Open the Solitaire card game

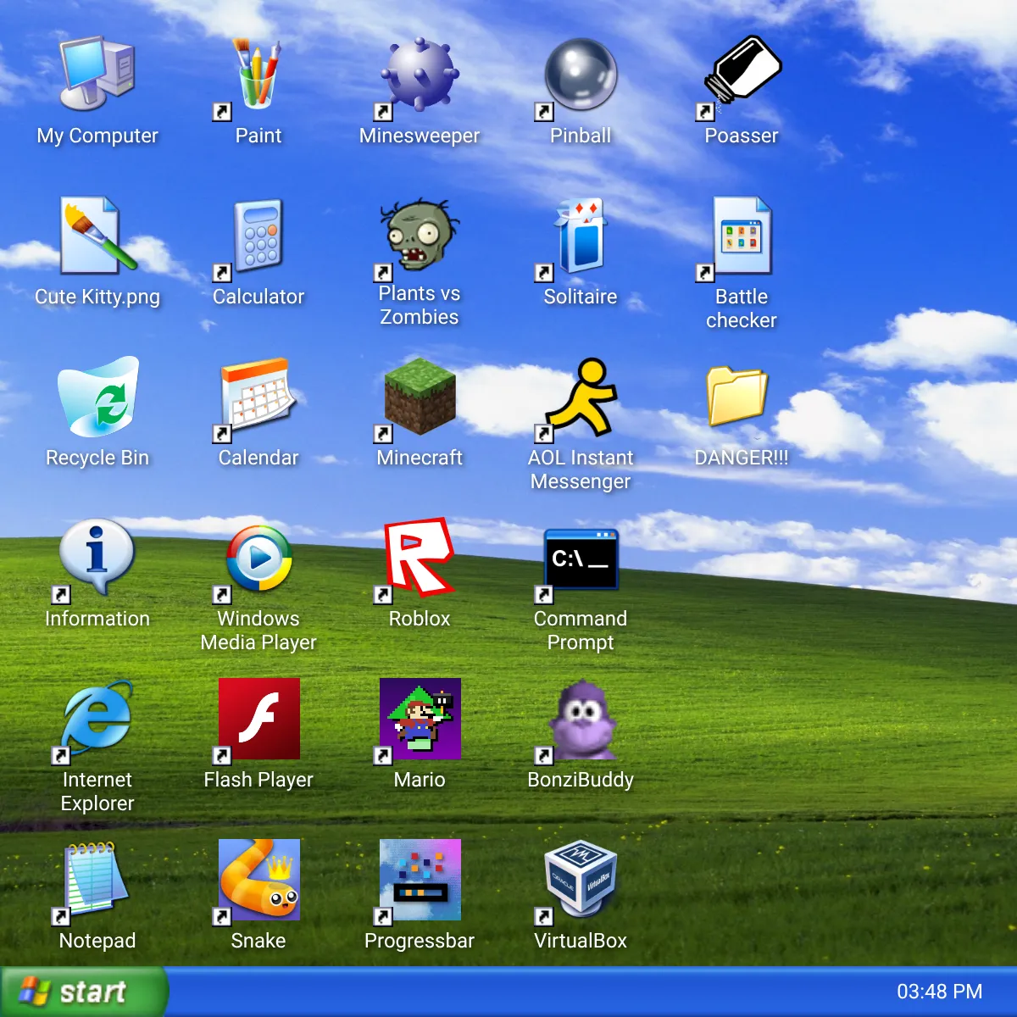click(x=581, y=236)
